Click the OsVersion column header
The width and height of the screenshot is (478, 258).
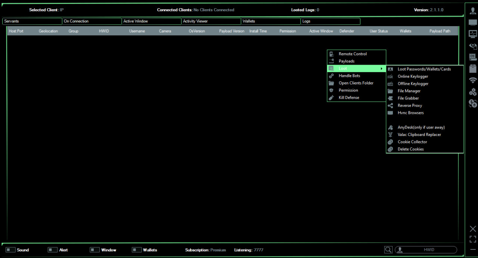click(x=197, y=31)
